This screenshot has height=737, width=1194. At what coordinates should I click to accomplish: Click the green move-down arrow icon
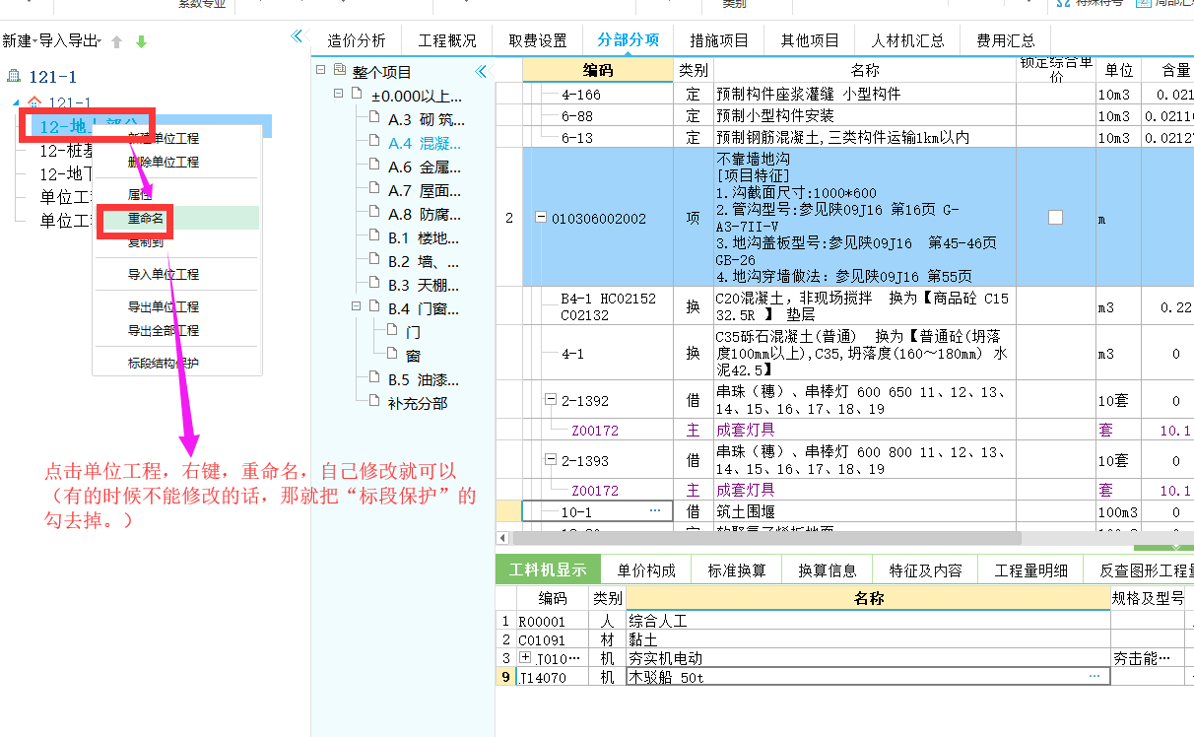click(141, 41)
